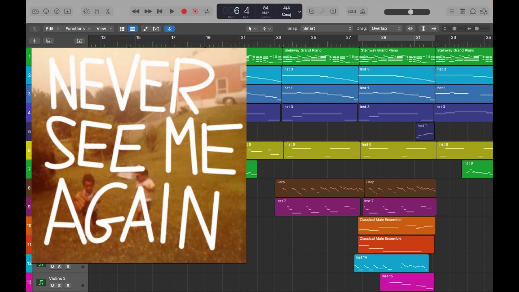
Task: Toggle the Metronome click
Action: [x=362, y=11]
